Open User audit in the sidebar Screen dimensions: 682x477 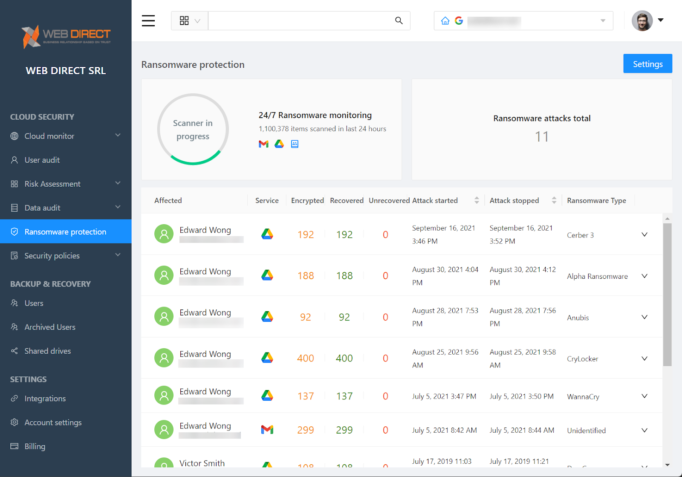42,160
